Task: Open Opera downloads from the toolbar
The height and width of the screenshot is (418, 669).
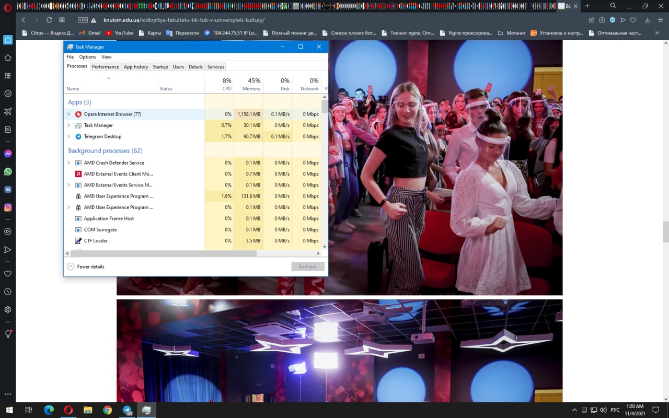Action: tap(648, 20)
